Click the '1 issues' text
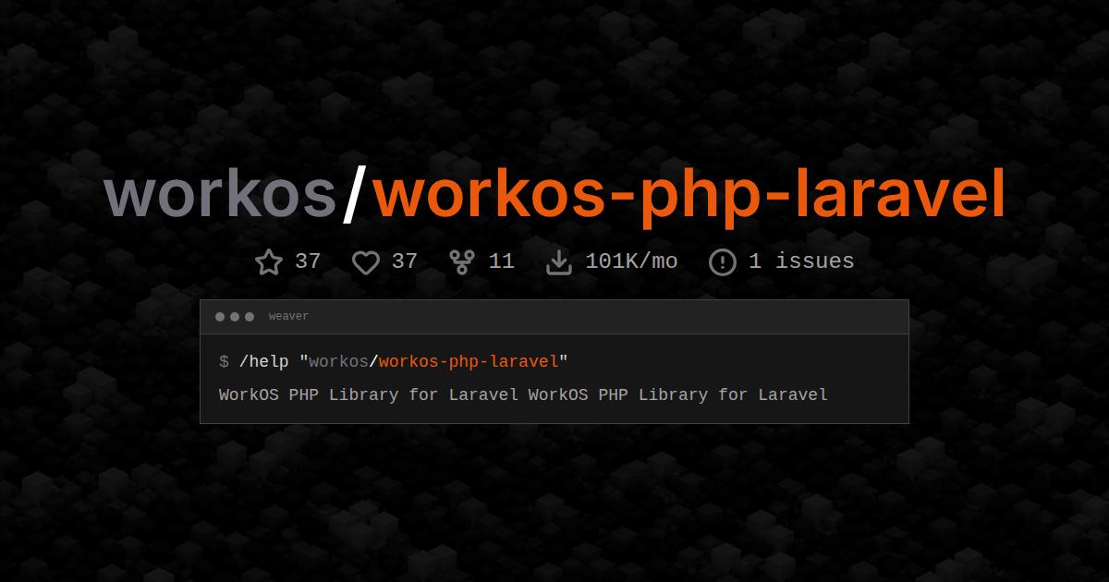The width and height of the screenshot is (1109, 582). point(801,261)
